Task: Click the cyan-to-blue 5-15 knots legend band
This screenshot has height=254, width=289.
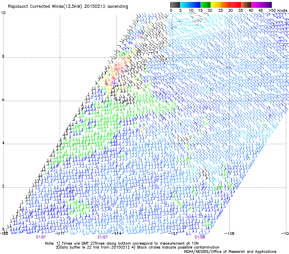Action: click(190, 5)
